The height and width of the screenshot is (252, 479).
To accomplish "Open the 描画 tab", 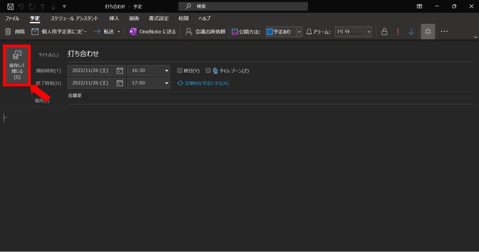I will tap(134, 18).
